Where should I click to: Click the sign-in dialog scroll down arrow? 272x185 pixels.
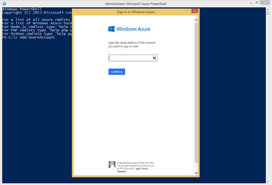click(196, 173)
